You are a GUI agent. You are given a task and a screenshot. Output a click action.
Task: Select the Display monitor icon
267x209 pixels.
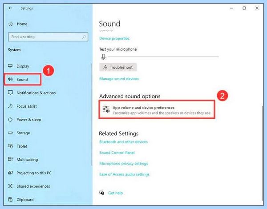pyautogui.click(x=10, y=66)
